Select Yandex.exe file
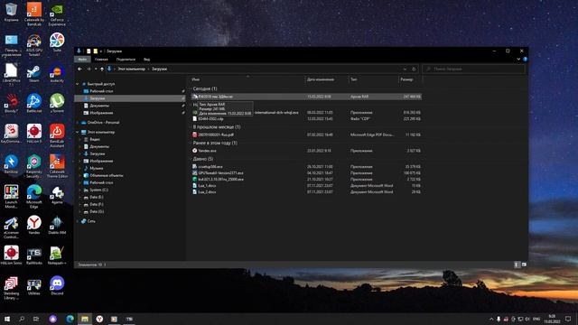The image size is (578, 325). (x=306, y=151)
